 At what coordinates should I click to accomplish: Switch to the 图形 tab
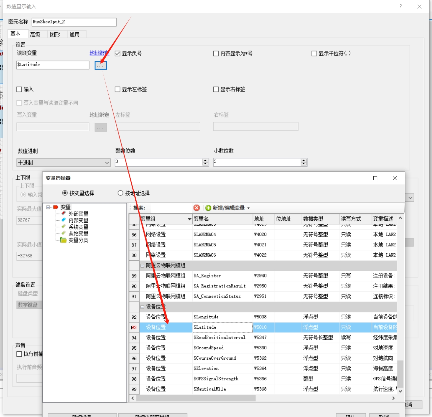[x=55, y=34]
